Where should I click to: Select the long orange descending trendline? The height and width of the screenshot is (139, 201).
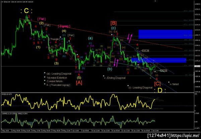(101, 34)
